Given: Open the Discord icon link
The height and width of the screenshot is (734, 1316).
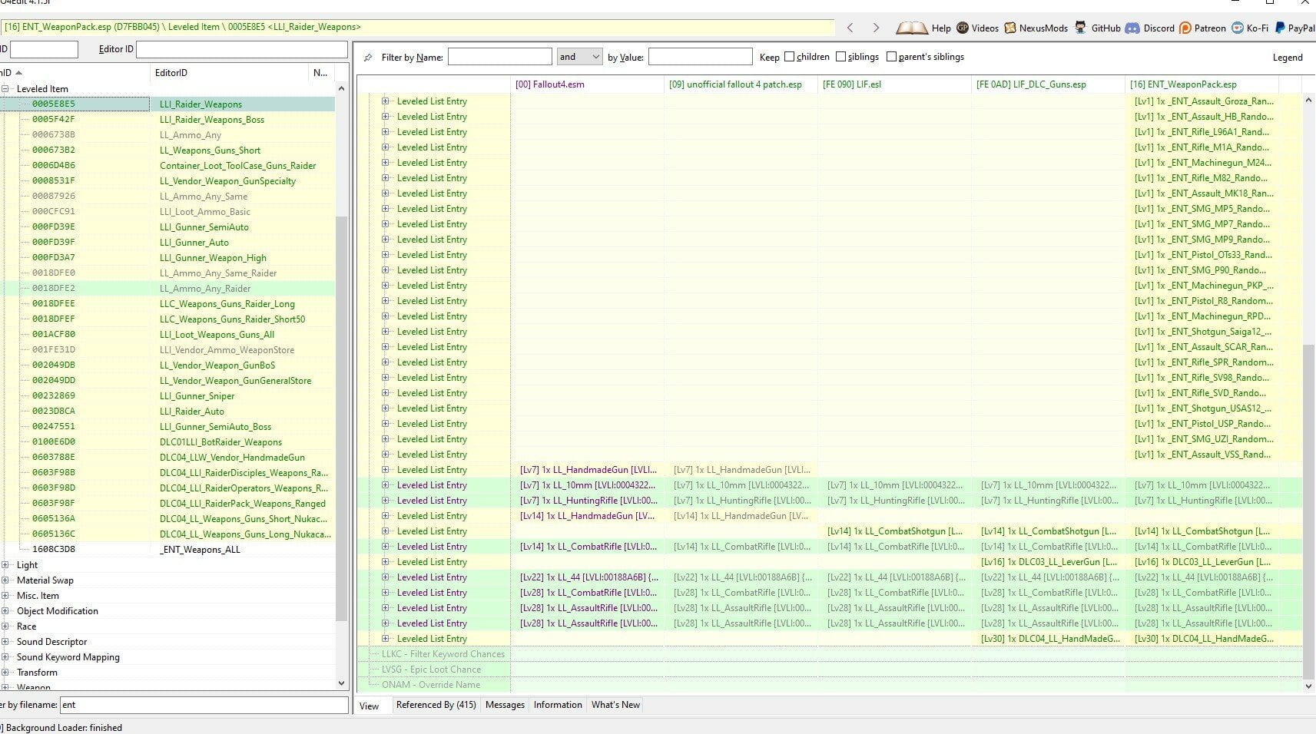Looking at the screenshot, I should pyautogui.click(x=1132, y=28).
